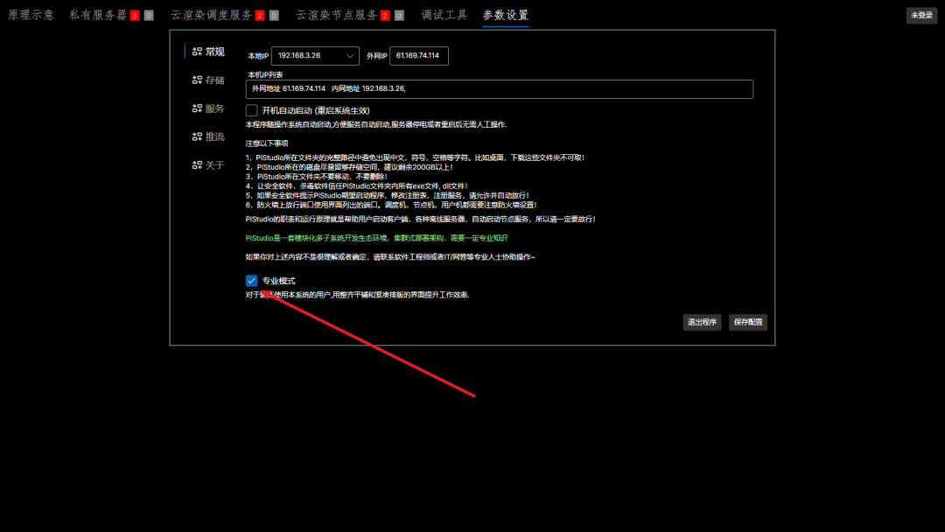Expand the 本地IP dropdown arrow

click(x=349, y=56)
